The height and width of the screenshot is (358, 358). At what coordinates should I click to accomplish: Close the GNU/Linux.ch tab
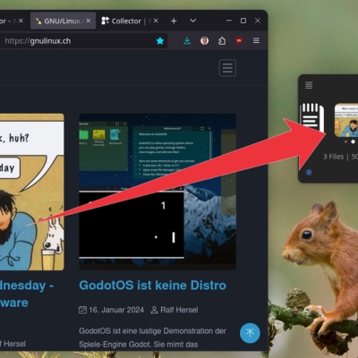[x=89, y=21]
